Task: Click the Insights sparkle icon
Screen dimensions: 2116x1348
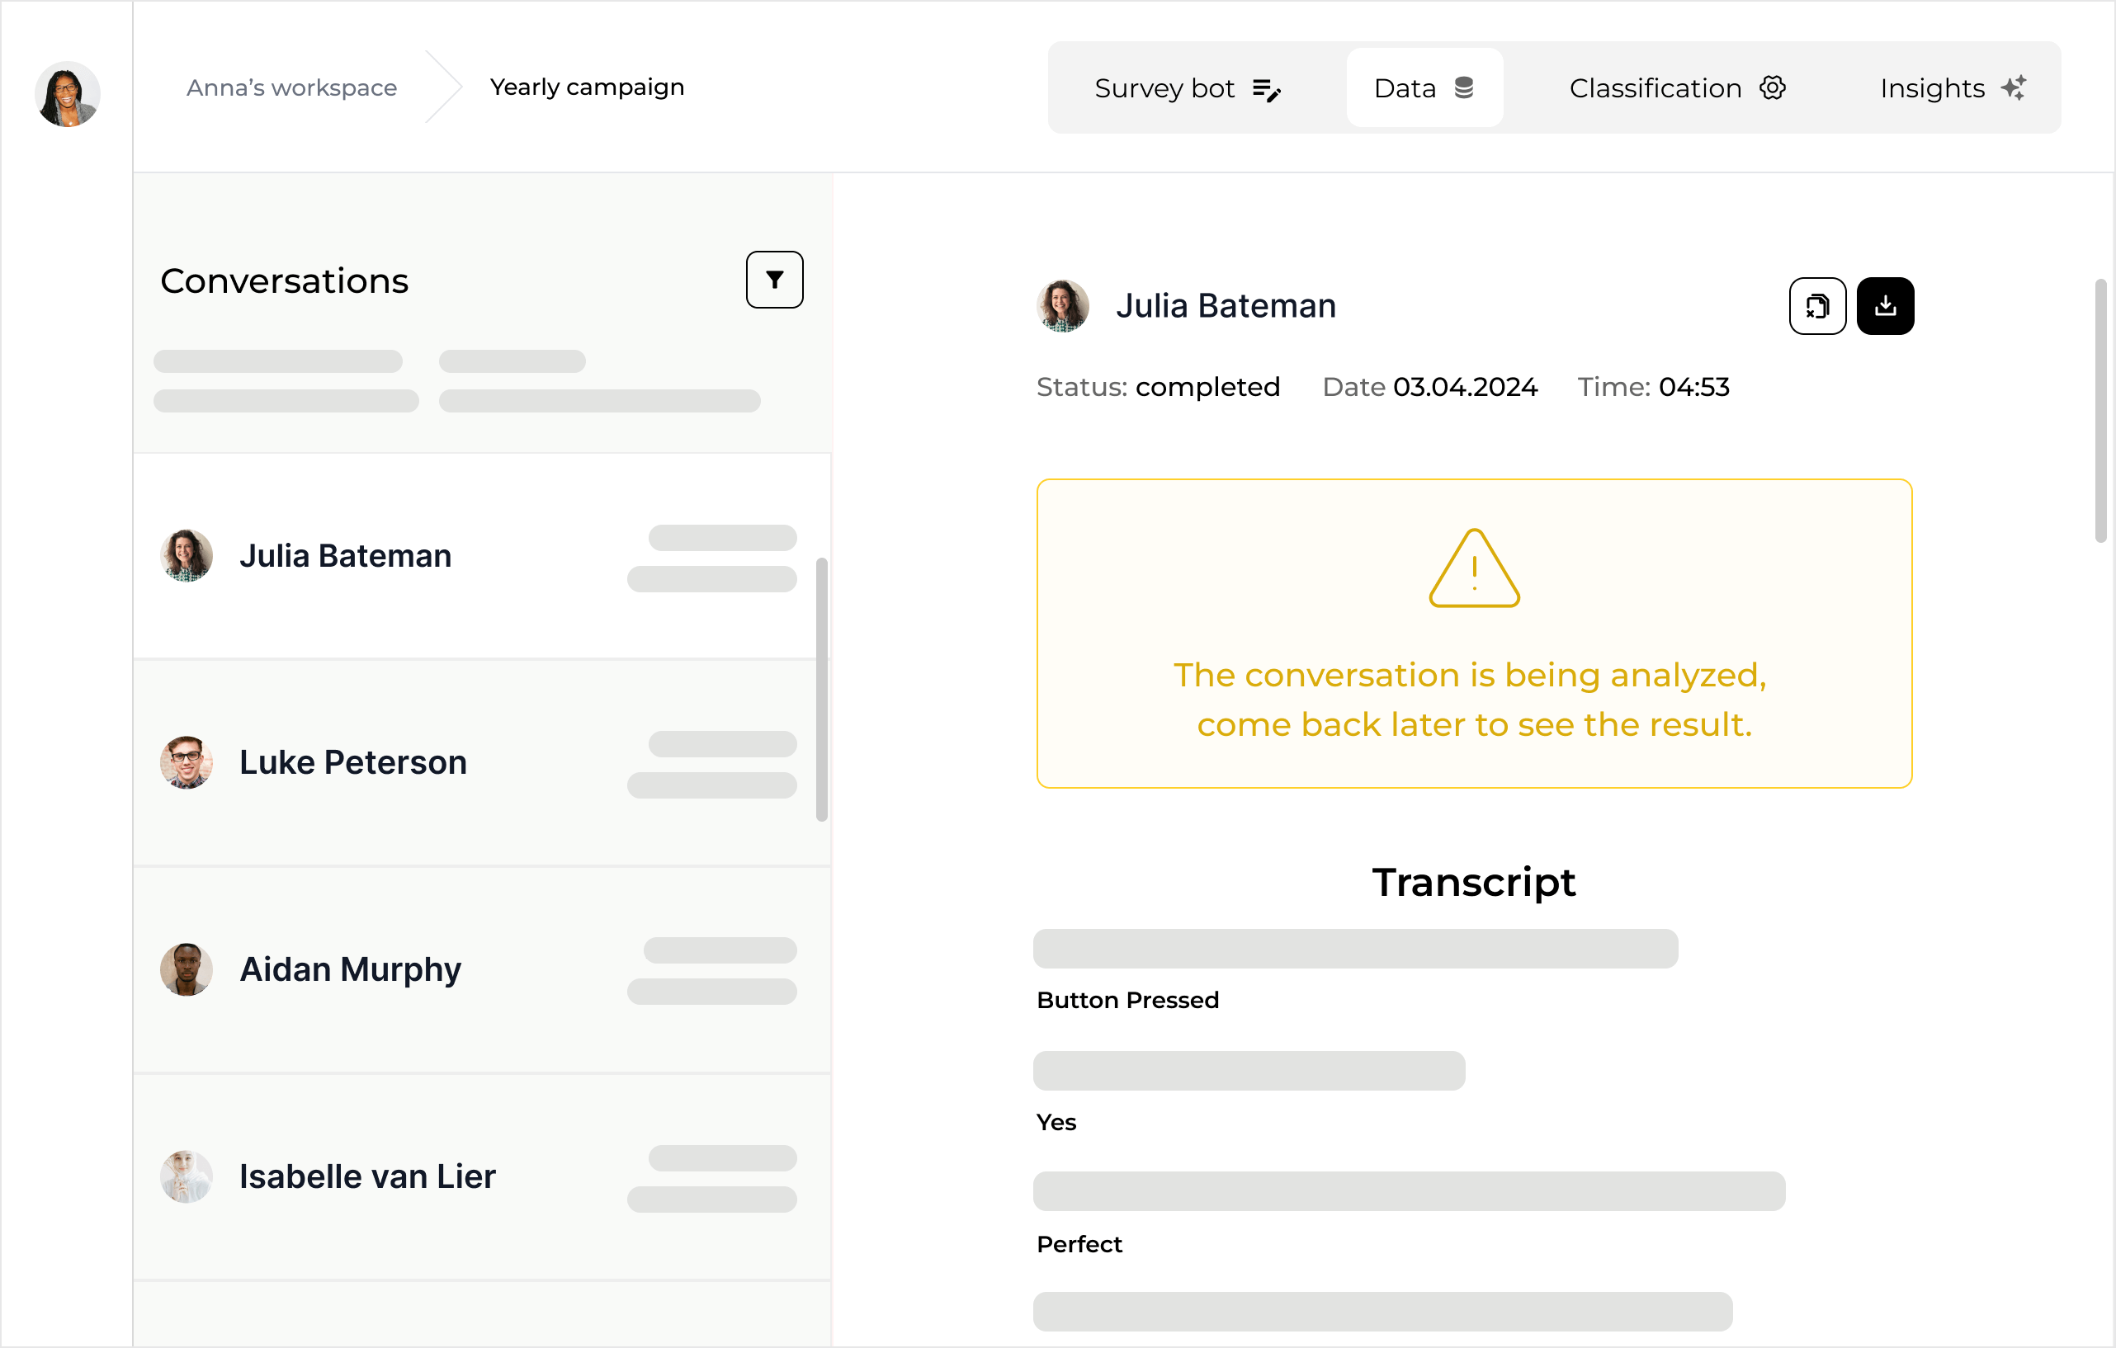Action: pyautogui.click(x=2014, y=87)
